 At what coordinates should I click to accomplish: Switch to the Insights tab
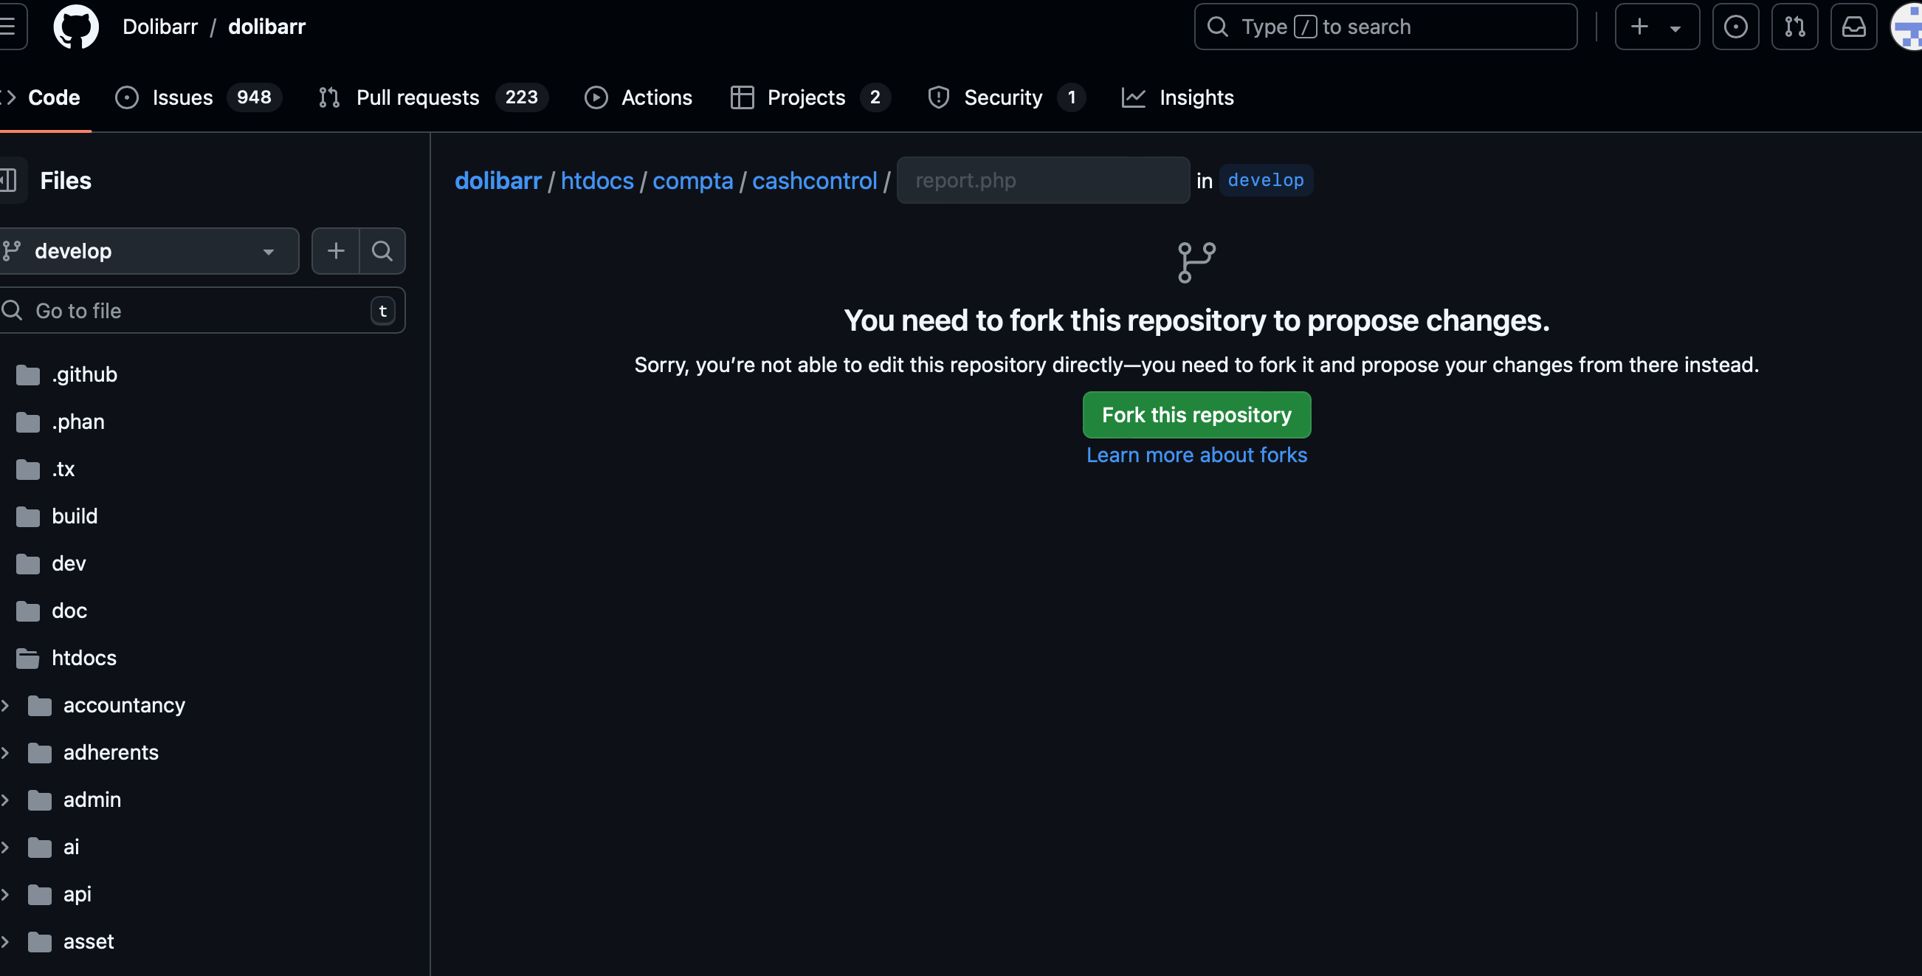click(1177, 97)
